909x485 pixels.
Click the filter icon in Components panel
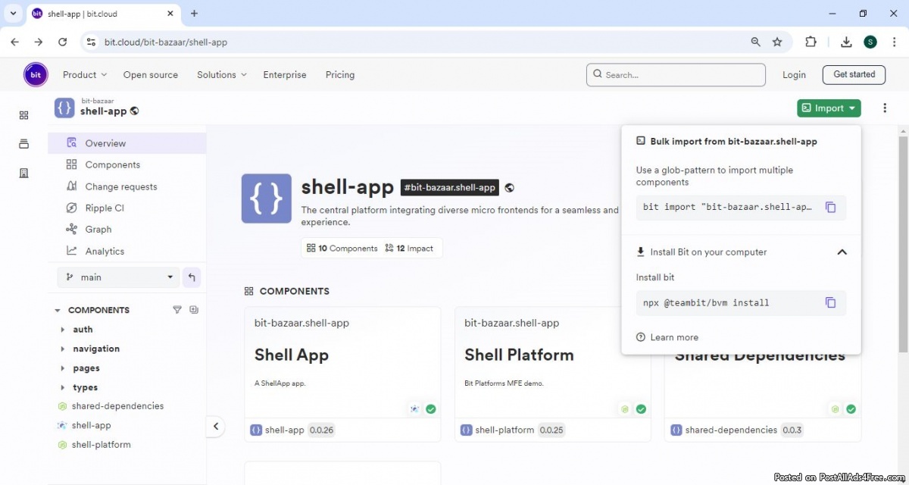(x=177, y=310)
